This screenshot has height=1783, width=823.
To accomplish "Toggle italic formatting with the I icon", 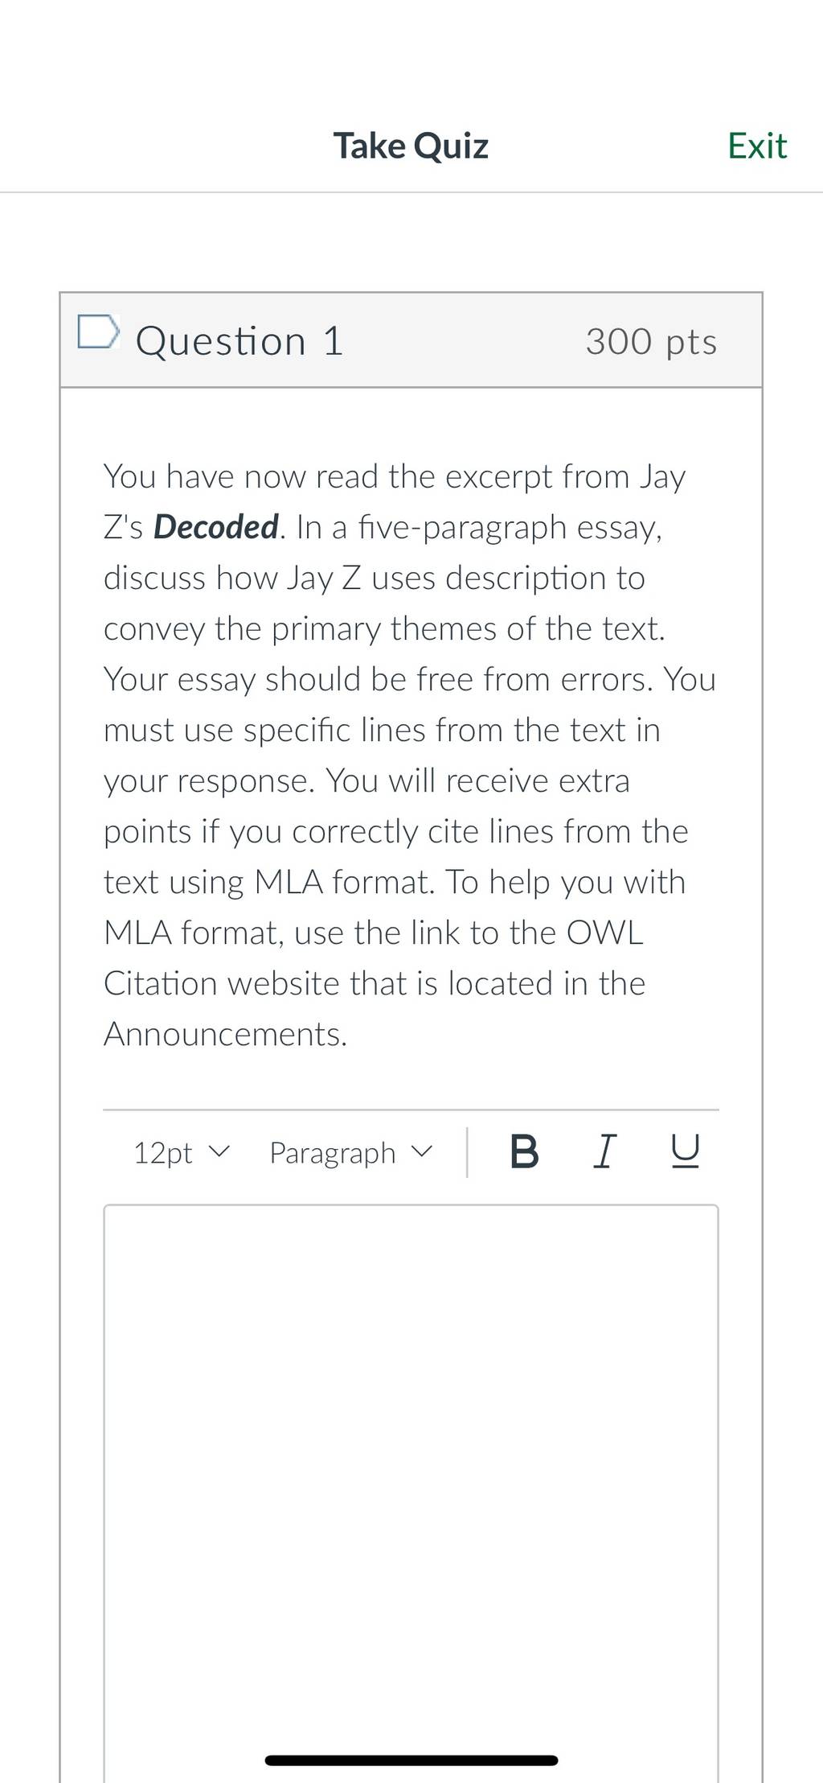I will (605, 1151).
